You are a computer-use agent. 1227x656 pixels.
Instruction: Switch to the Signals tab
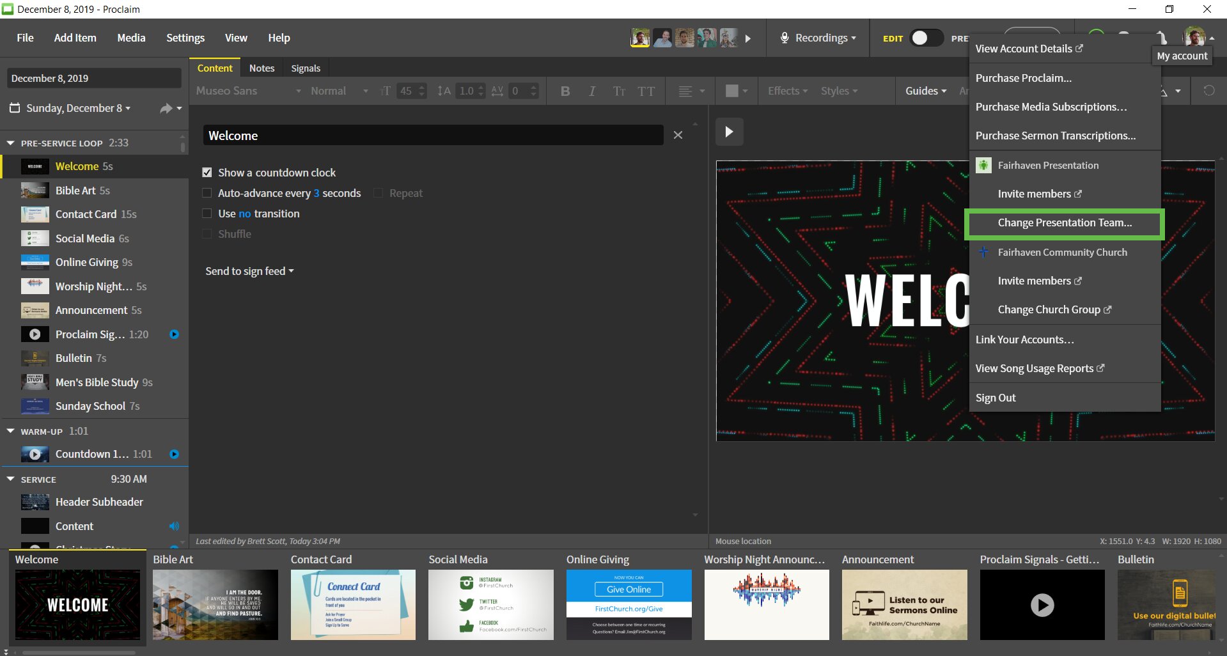[x=306, y=68]
